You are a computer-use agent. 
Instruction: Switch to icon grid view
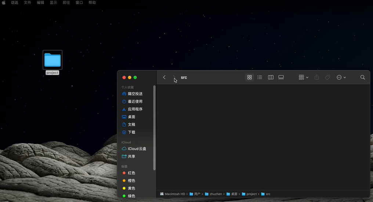tap(250, 77)
